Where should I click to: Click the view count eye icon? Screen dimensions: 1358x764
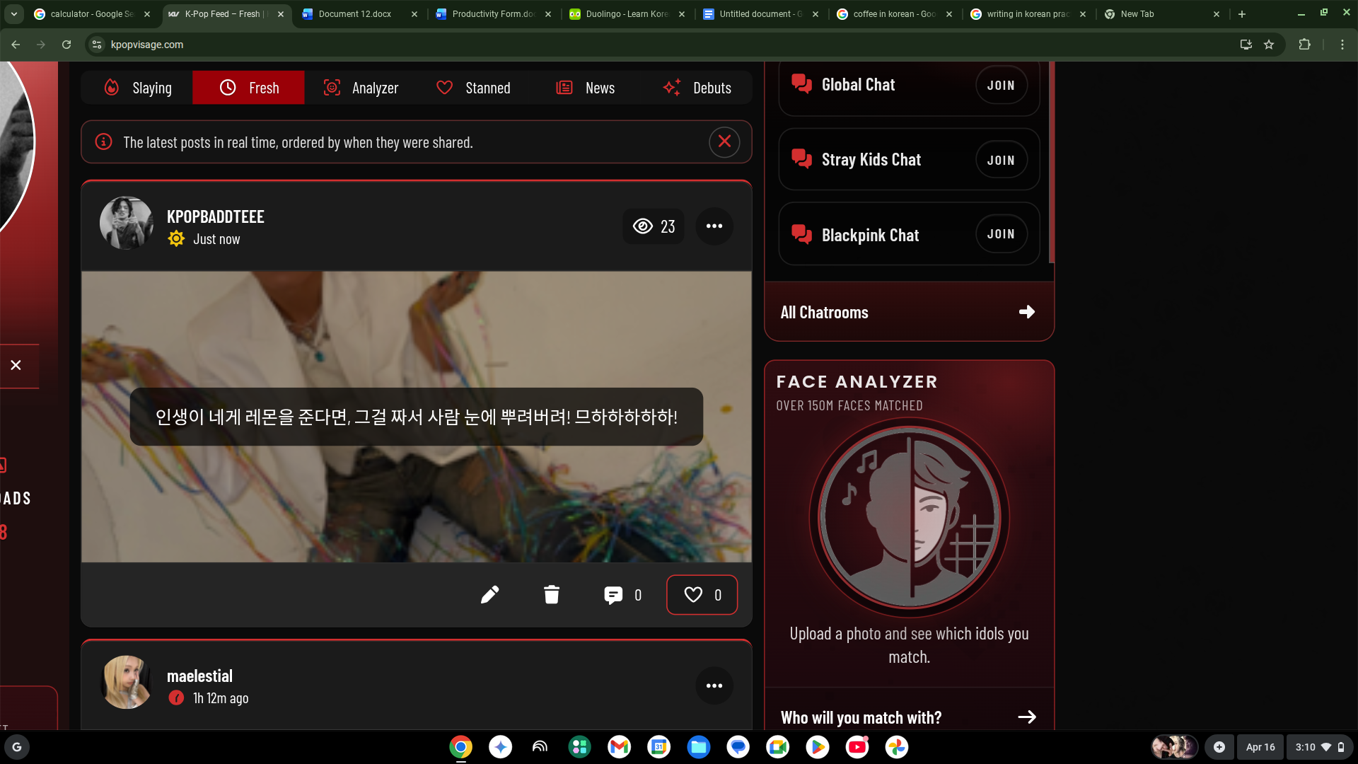[642, 226]
